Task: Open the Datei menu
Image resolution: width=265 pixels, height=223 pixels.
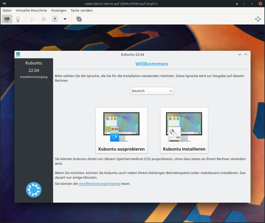Action: click(x=7, y=10)
